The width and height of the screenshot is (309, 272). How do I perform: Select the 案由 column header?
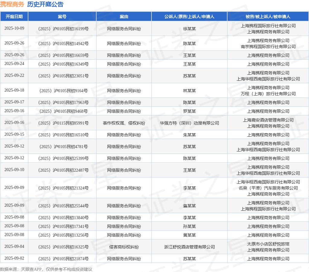(124, 17)
